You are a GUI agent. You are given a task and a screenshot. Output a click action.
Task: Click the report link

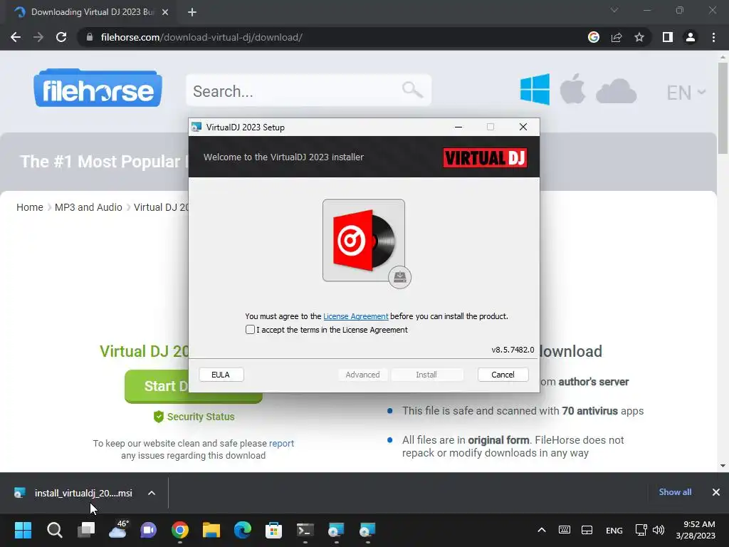(x=281, y=443)
